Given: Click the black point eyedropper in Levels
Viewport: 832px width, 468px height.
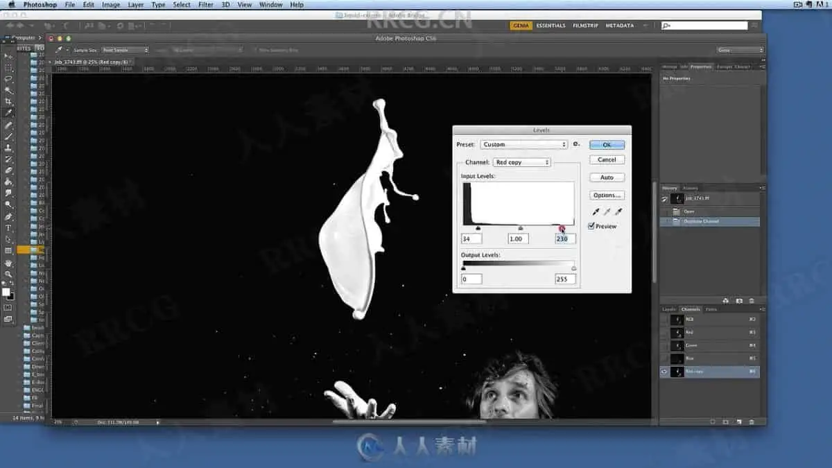Looking at the screenshot, I should [x=596, y=211].
